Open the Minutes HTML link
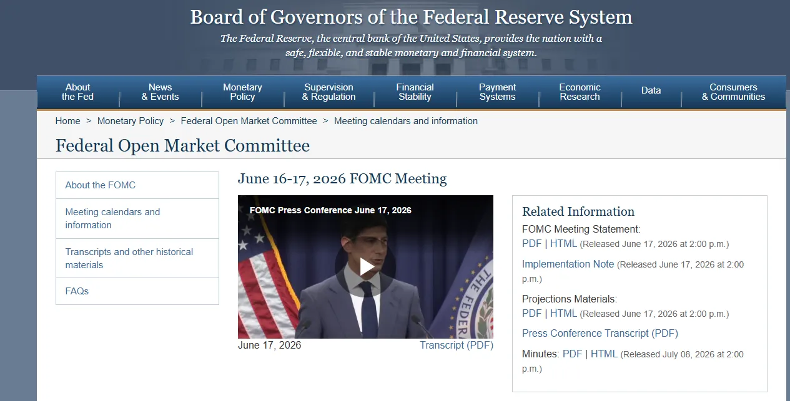The height and width of the screenshot is (401, 790). 604,354
